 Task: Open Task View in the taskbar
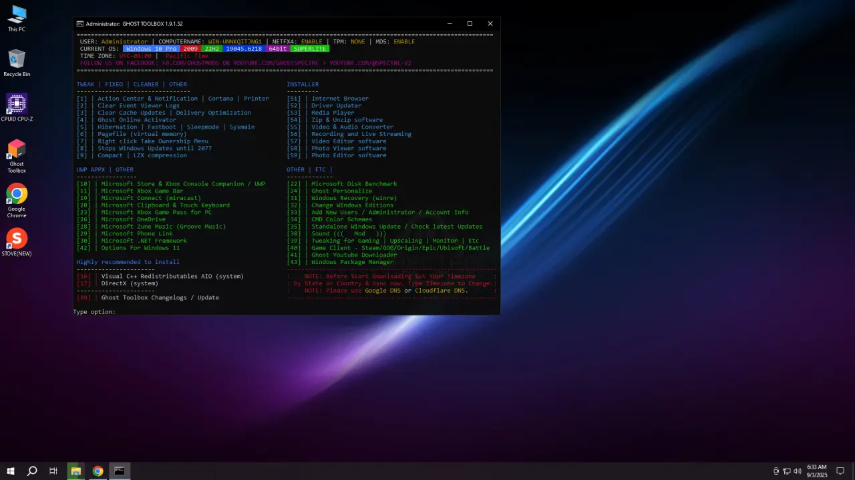(x=53, y=471)
